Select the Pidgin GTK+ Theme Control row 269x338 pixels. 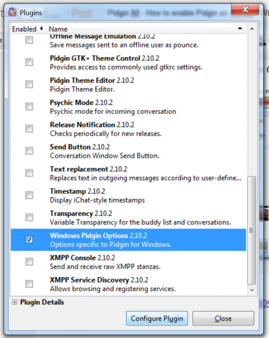click(x=128, y=62)
